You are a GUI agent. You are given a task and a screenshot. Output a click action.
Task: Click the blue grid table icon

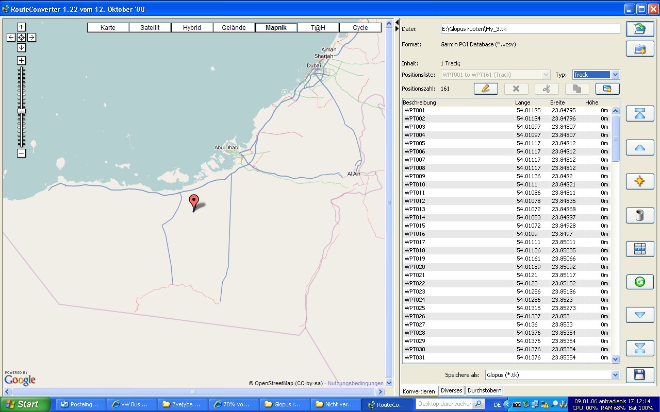[639, 249]
